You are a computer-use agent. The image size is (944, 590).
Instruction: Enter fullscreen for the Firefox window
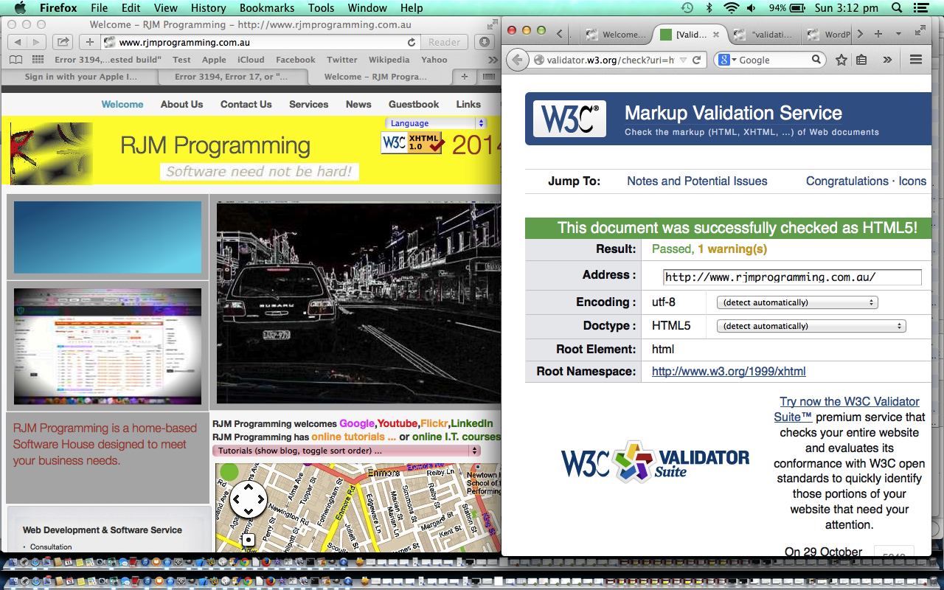(920, 31)
